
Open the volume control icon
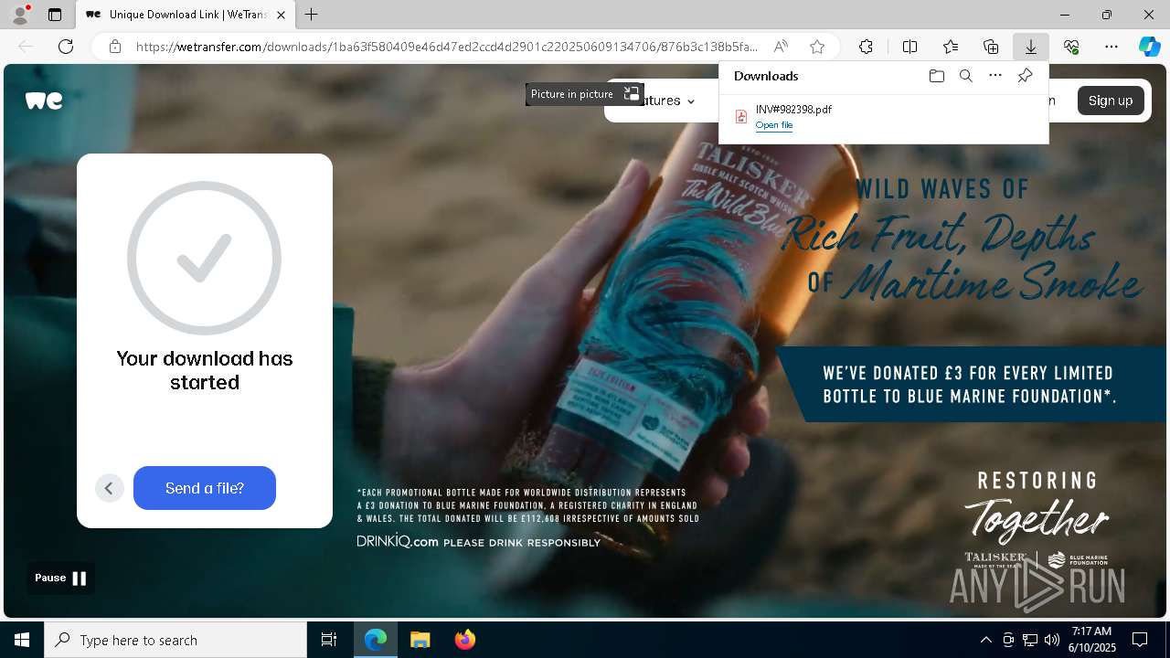1052,640
